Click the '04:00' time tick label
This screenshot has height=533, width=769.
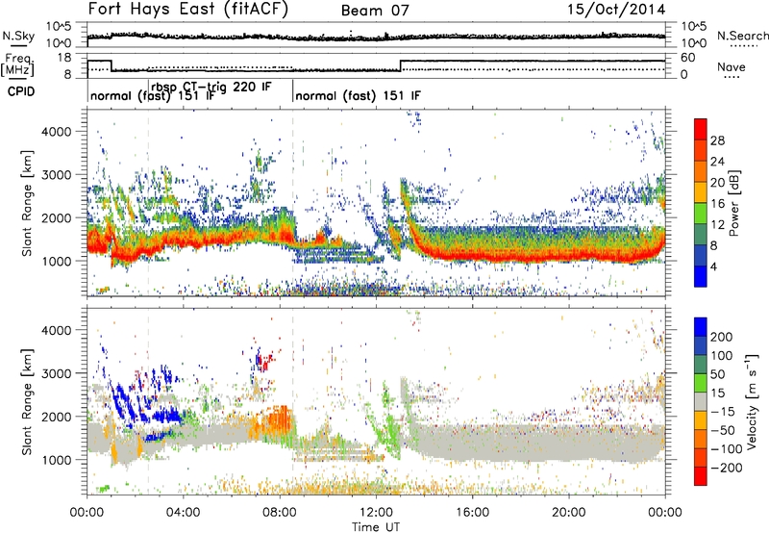pos(183,513)
